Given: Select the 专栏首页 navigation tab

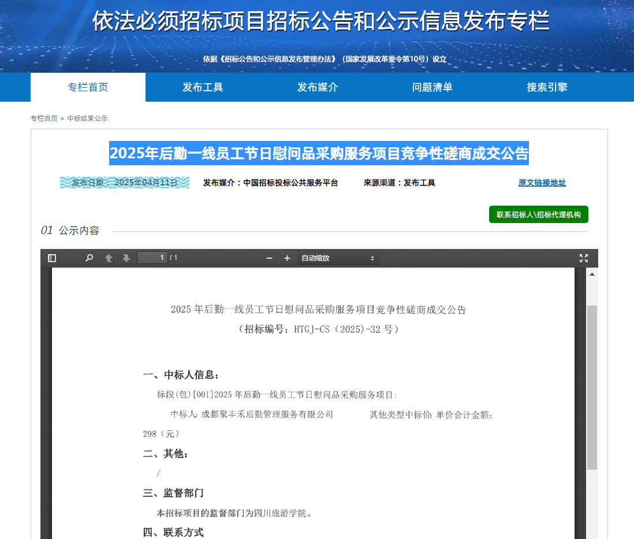Looking at the screenshot, I should (x=88, y=87).
